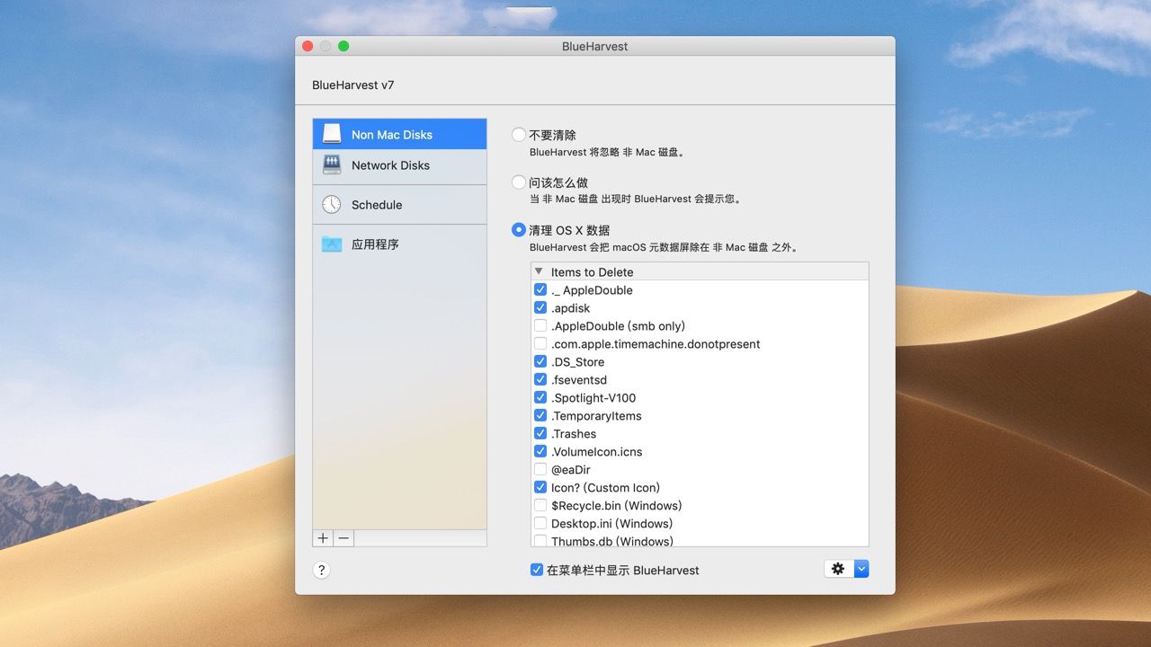This screenshot has height=647, width=1151.
Task: Select the 清理 OS X 数据 radio option
Action: (x=519, y=230)
